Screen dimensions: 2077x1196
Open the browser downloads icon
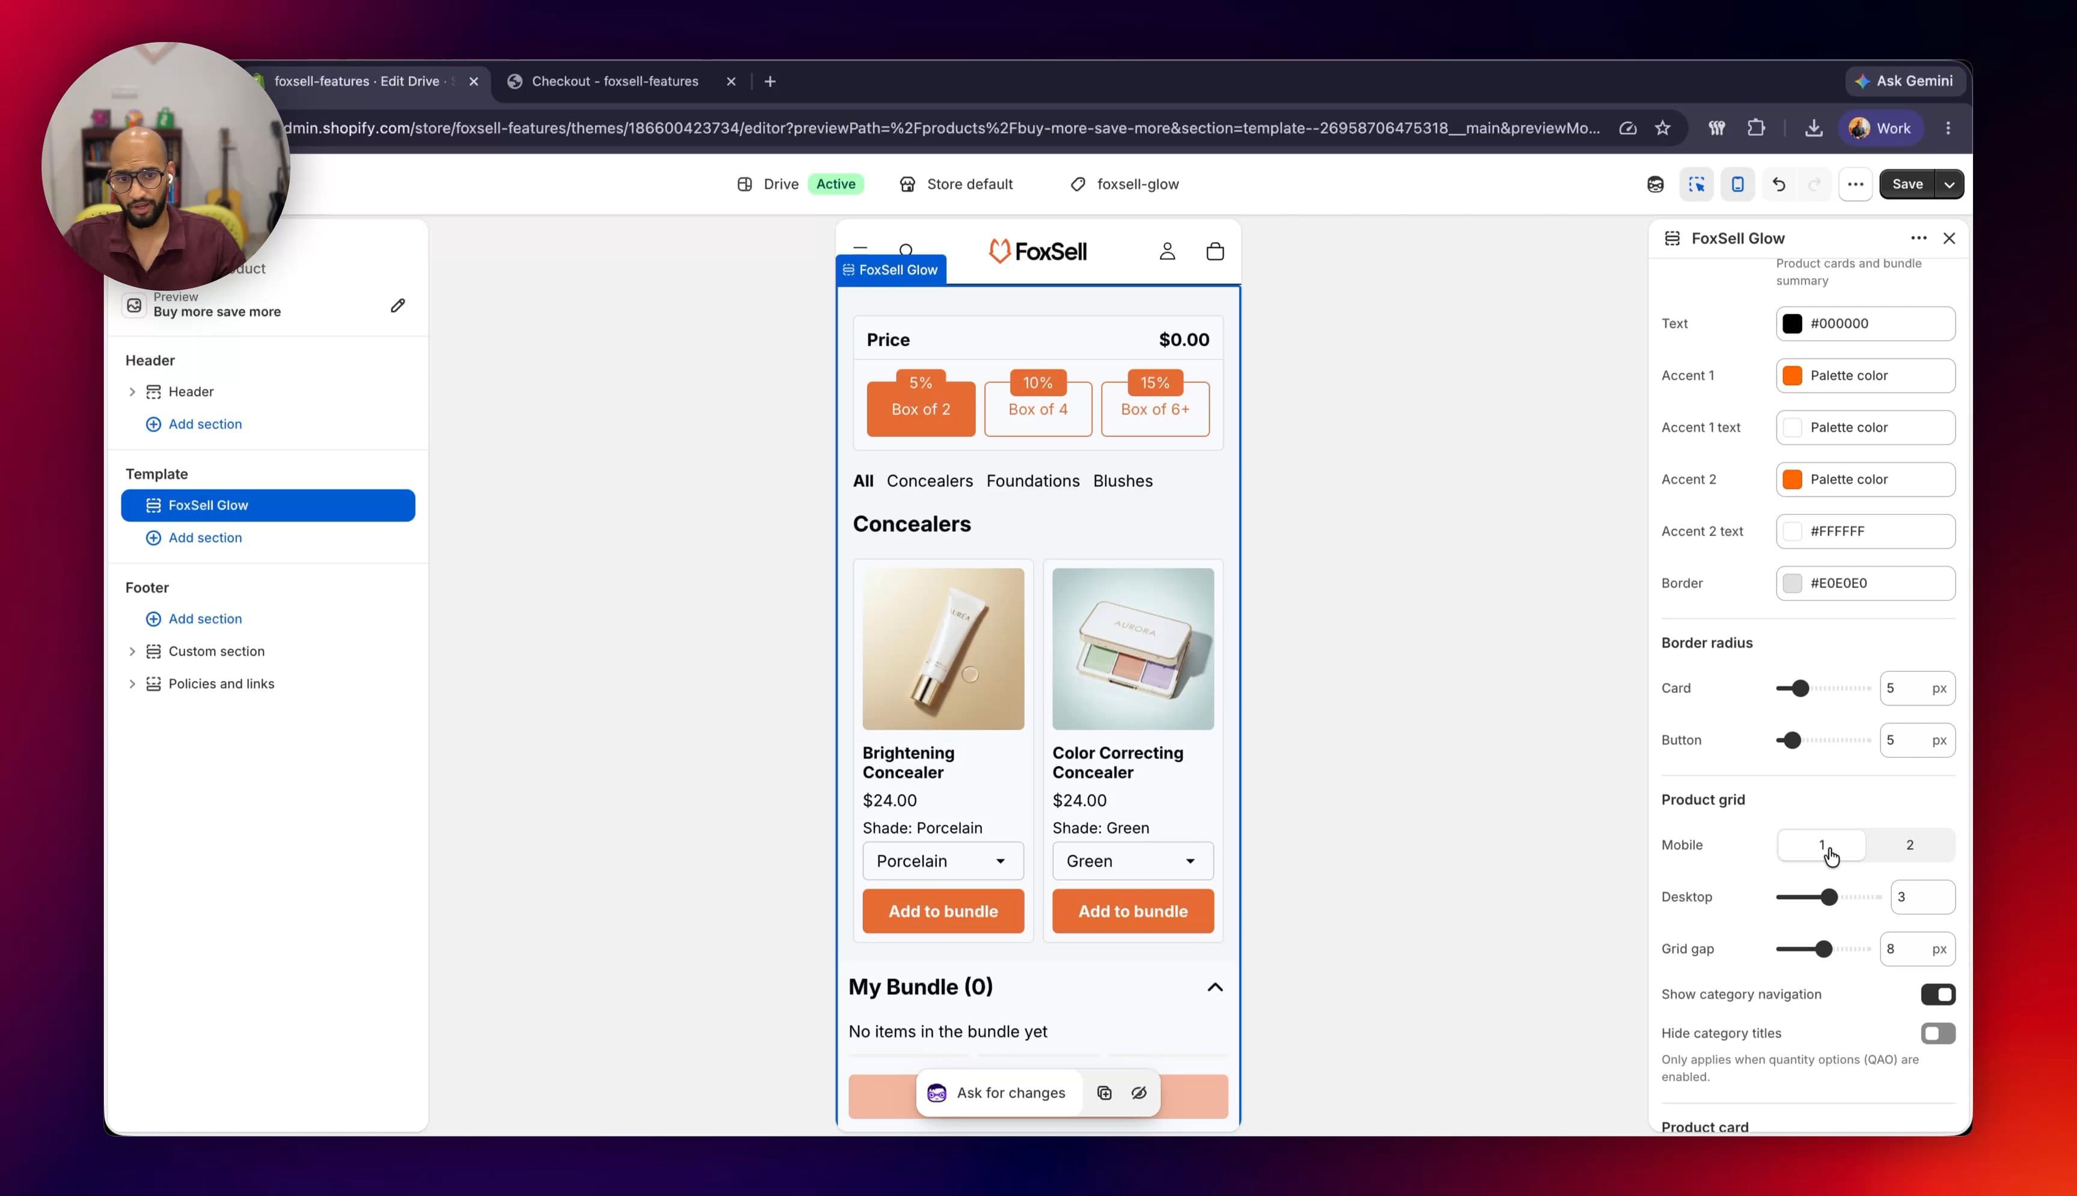tap(1813, 128)
